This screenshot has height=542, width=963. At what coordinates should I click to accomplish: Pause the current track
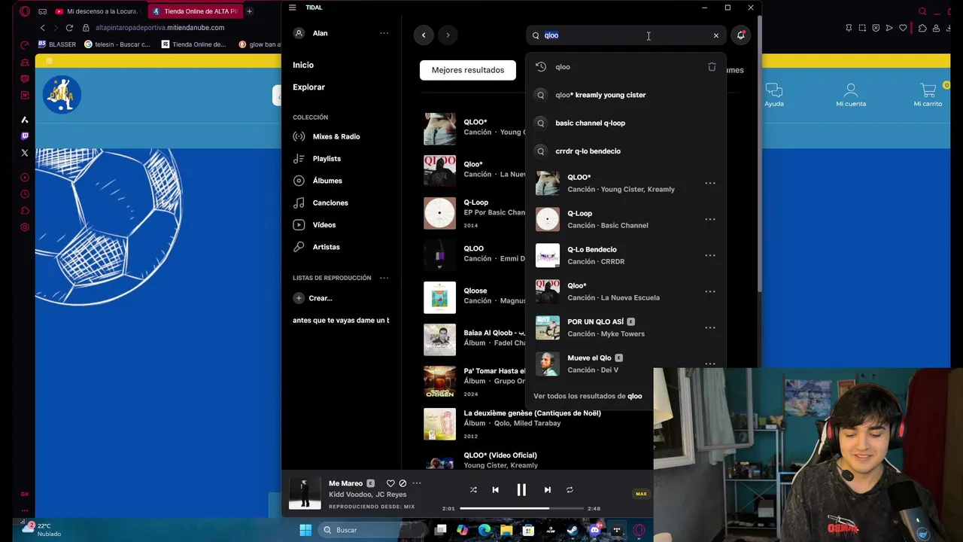coord(521,489)
